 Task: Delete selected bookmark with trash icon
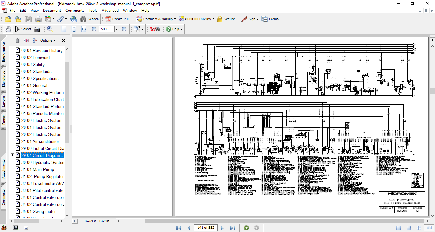coord(18,40)
